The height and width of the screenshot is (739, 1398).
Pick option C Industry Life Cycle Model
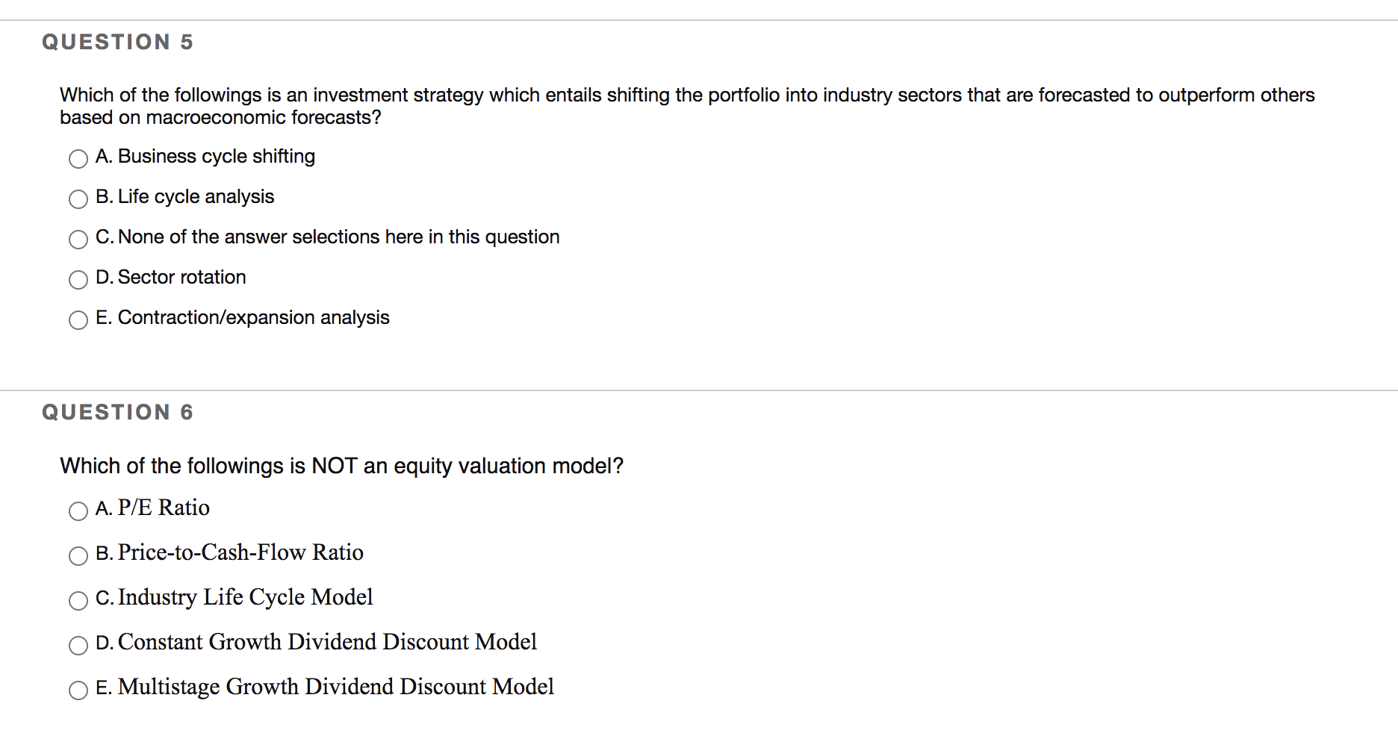coord(78,600)
